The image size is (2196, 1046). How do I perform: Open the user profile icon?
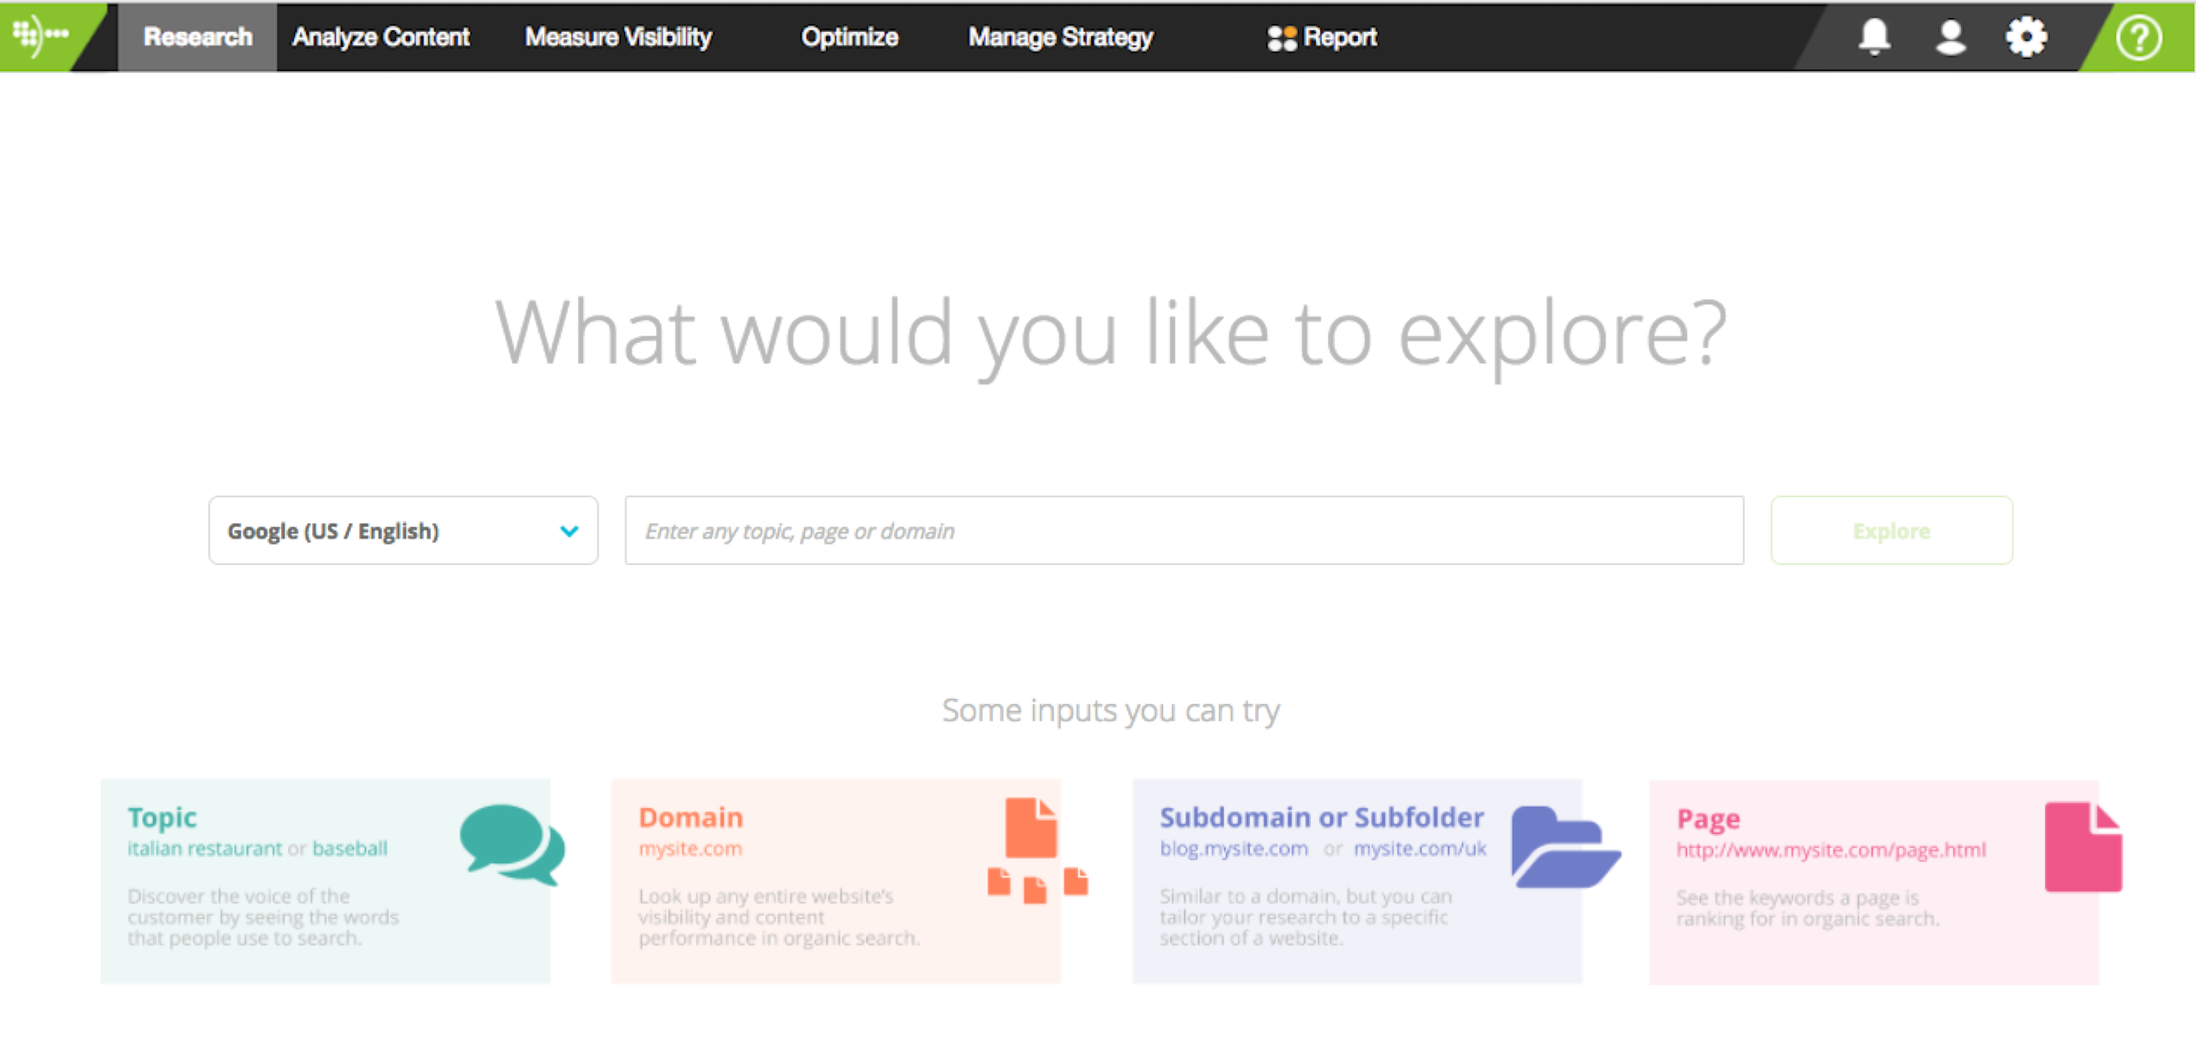1951,37
